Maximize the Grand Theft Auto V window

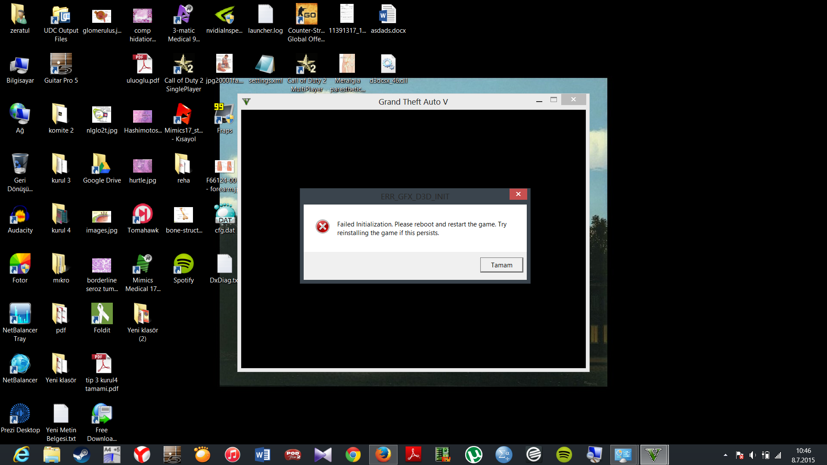tap(553, 100)
